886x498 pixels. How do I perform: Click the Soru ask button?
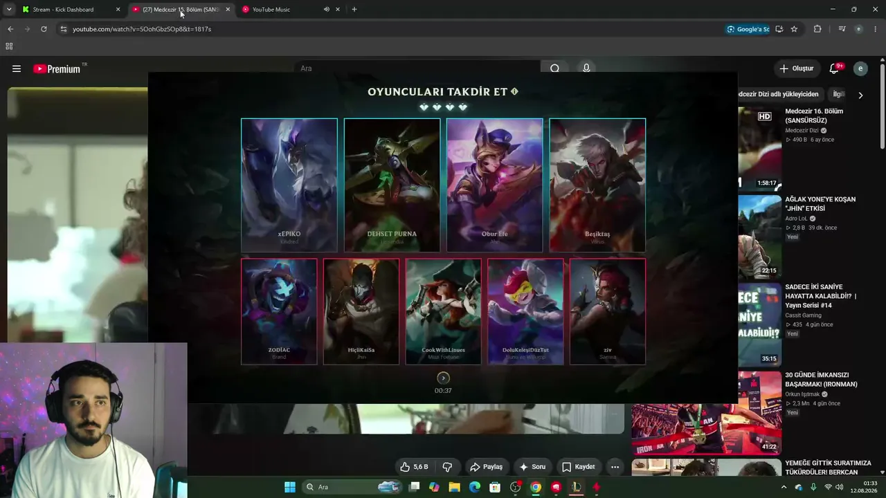(533, 467)
